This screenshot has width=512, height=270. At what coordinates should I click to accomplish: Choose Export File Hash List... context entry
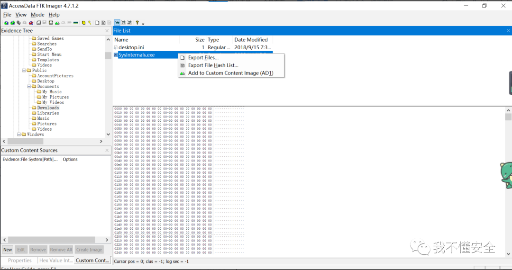(x=231, y=65)
